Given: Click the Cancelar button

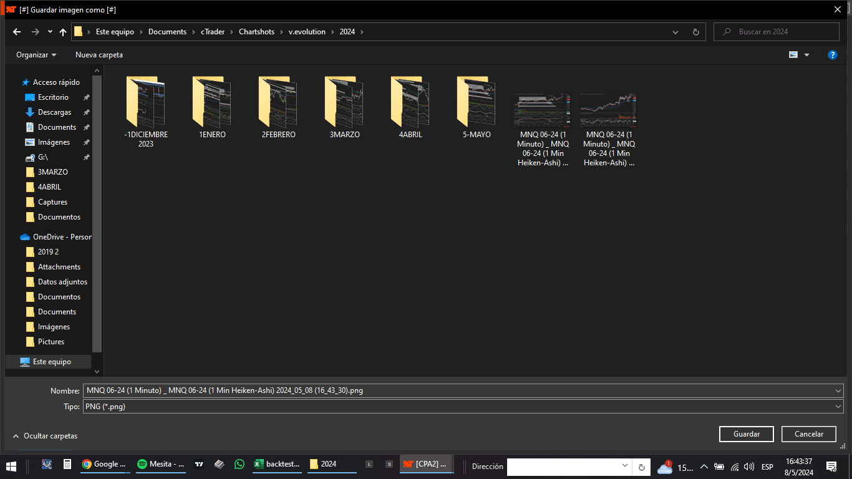Looking at the screenshot, I should point(808,434).
